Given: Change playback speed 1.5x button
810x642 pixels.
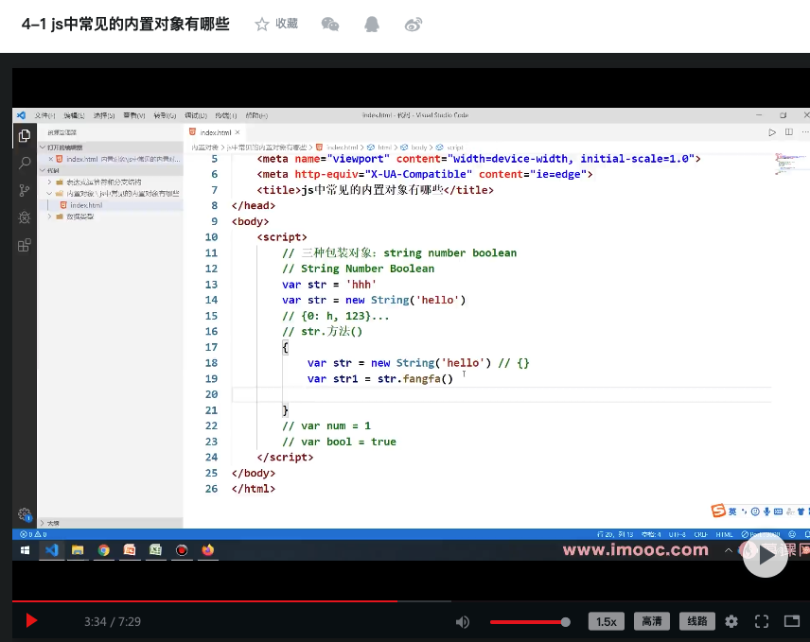Looking at the screenshot, I should click(607, 621).
